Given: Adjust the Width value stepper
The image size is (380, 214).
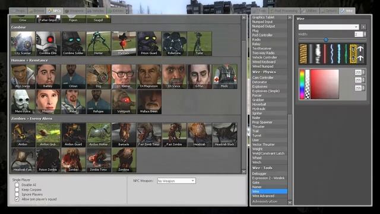Looking at the screenshot, I should (x=365, y=34).
